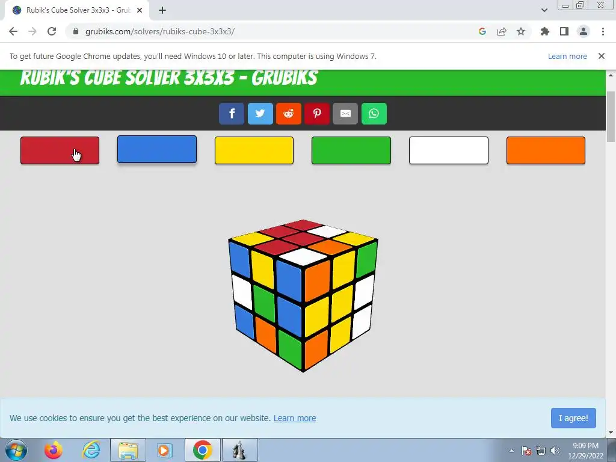Click the white sticker on cube top face

(303, 256)
